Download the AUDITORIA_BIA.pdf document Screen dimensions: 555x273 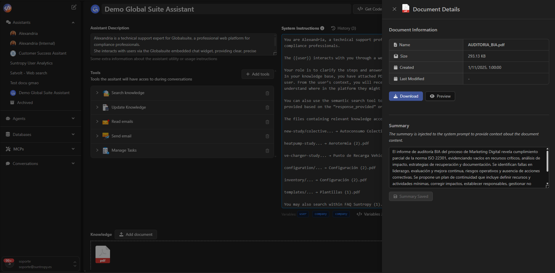406,96
